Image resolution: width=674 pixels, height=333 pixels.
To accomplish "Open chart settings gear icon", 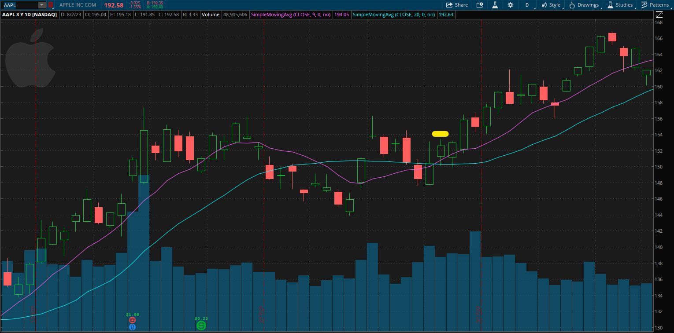I will tap(510, 5).
